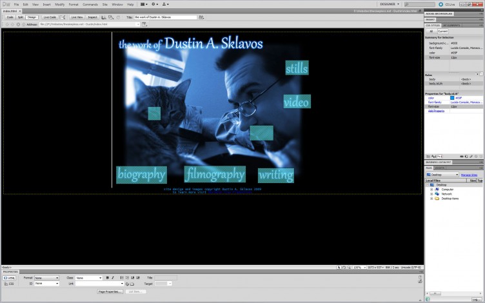Screen dimensions: 485x303
Task: Expand the Desktop Items tree node
Action: tap(431, 199)
